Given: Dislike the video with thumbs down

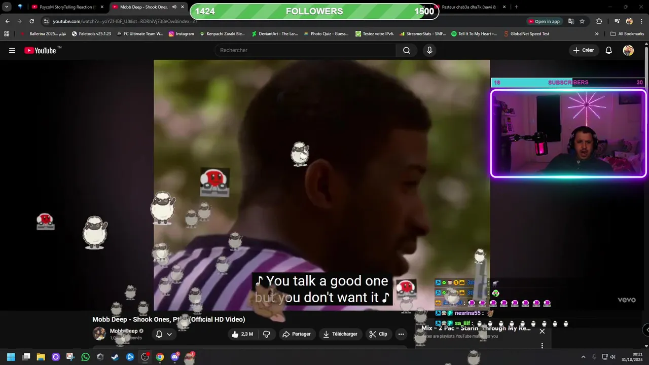Looking at the screenshot, I should [x=266, y=334].
